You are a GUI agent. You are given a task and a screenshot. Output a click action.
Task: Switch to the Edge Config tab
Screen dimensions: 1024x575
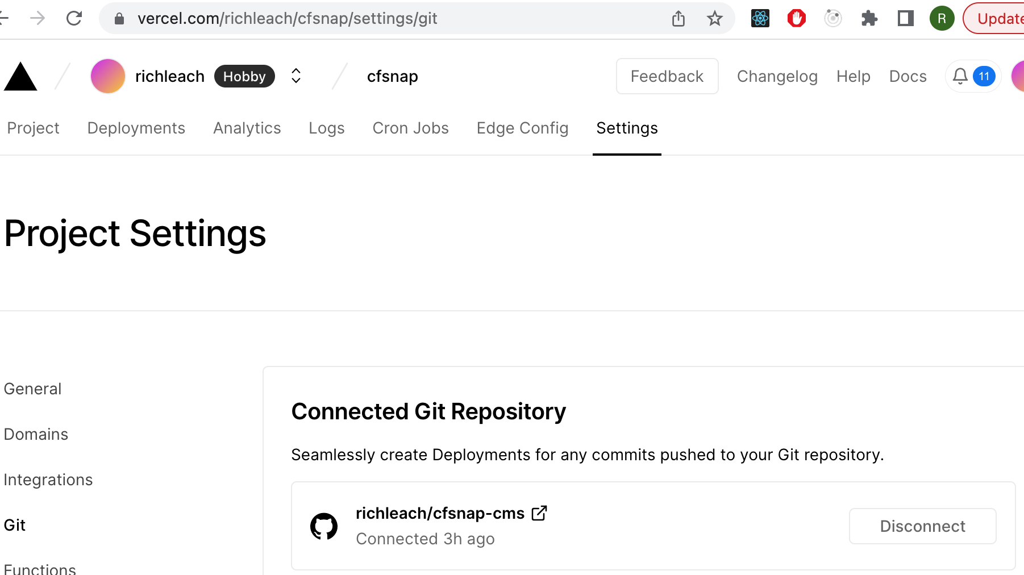(523, 128)
